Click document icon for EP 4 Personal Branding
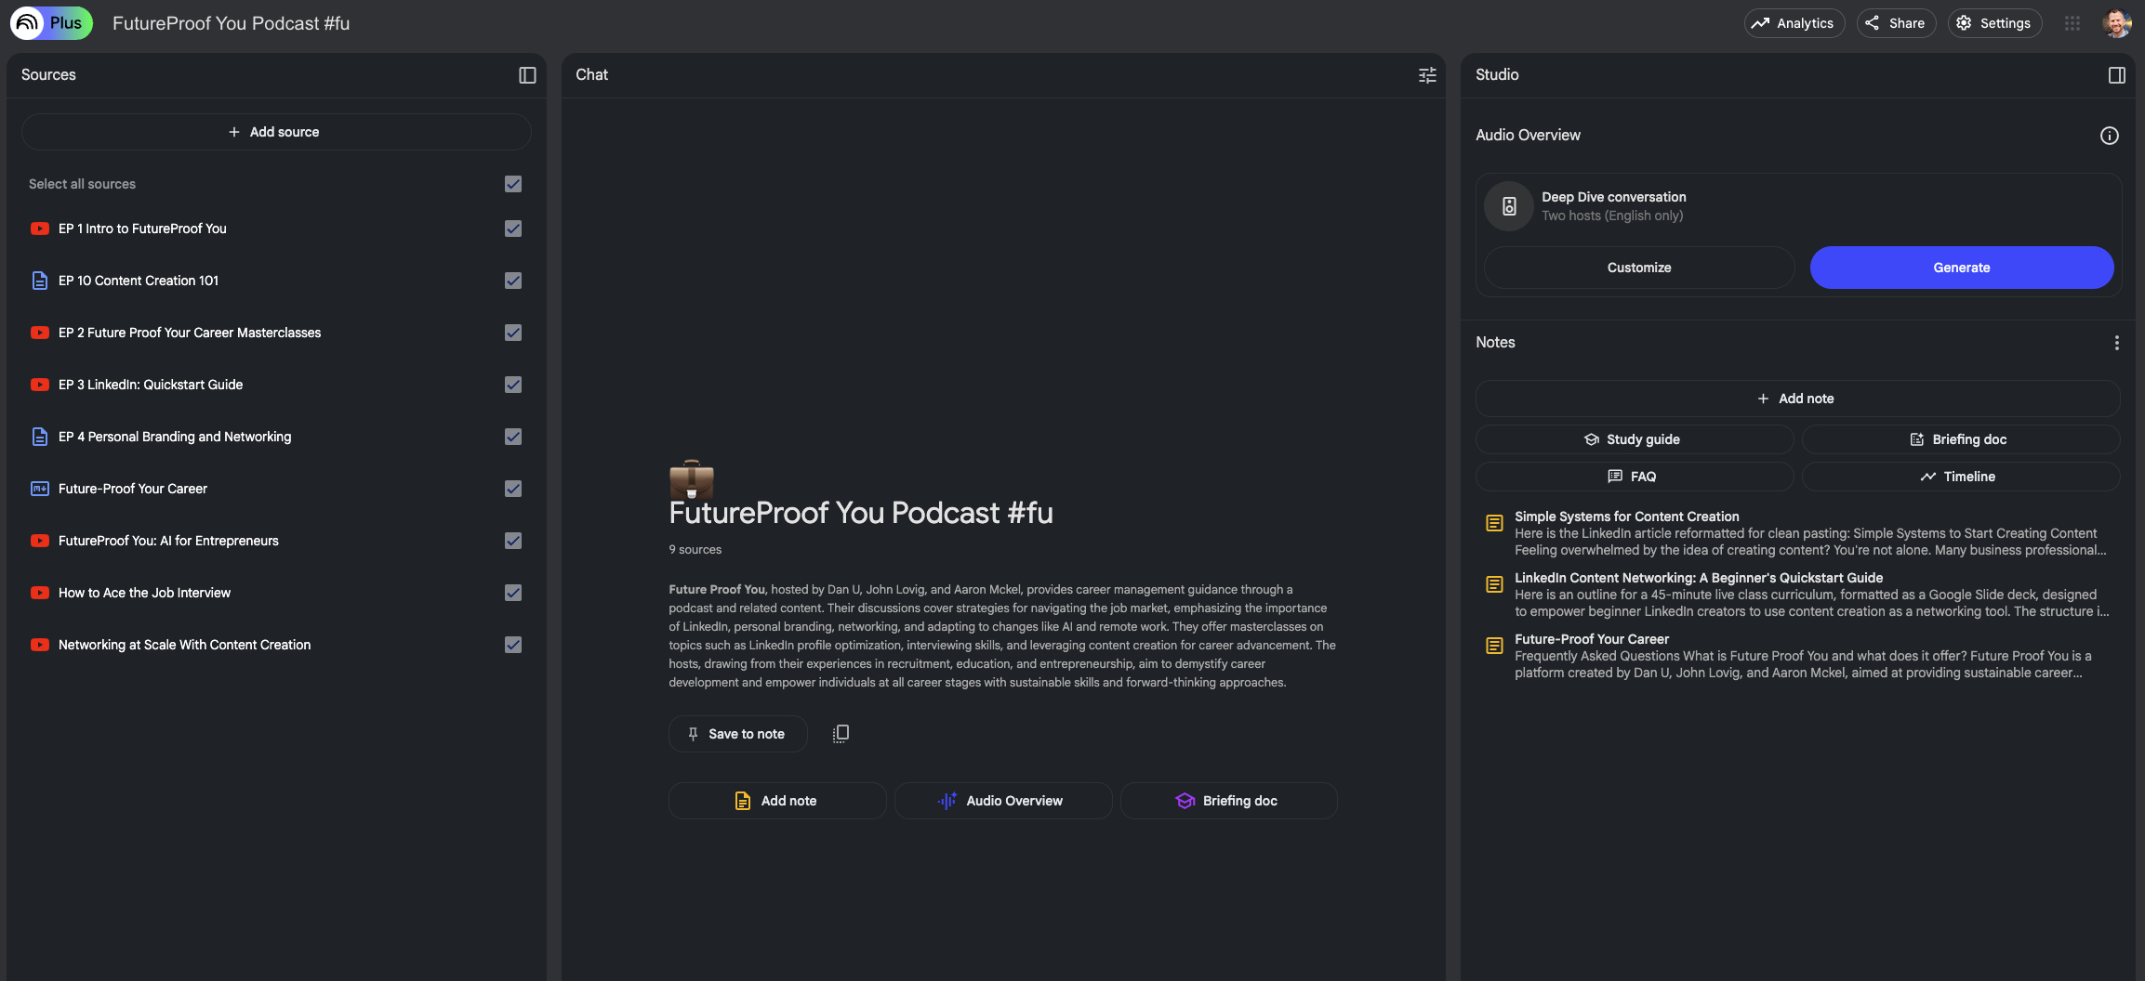Screen dimensions: 2145x981 coord(40,437)
